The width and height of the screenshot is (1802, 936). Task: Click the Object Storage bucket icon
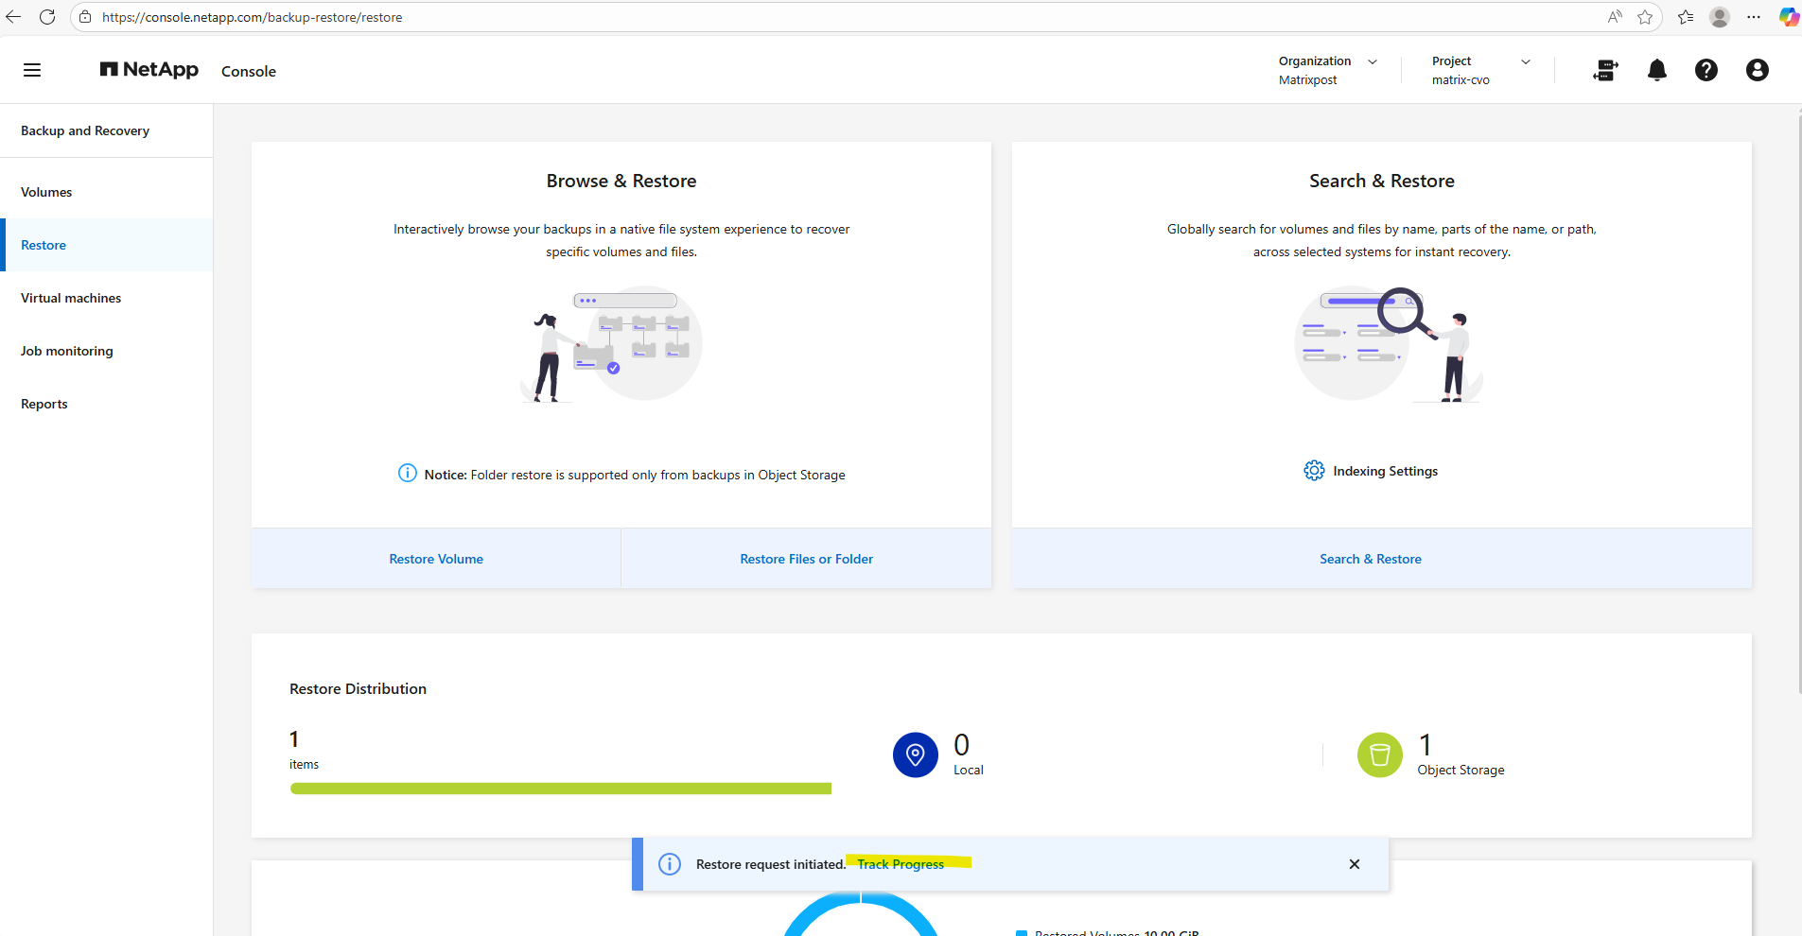click(x=1379, y=754)
